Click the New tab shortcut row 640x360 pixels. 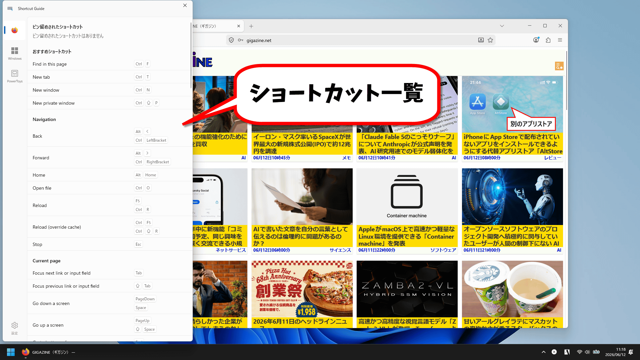pyautogui.click(x=109, y=77)
